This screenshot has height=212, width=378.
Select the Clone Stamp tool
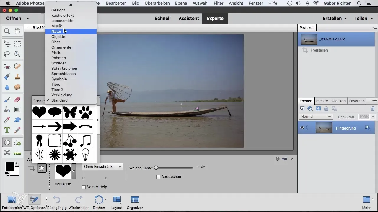click(x=17, y=77)
